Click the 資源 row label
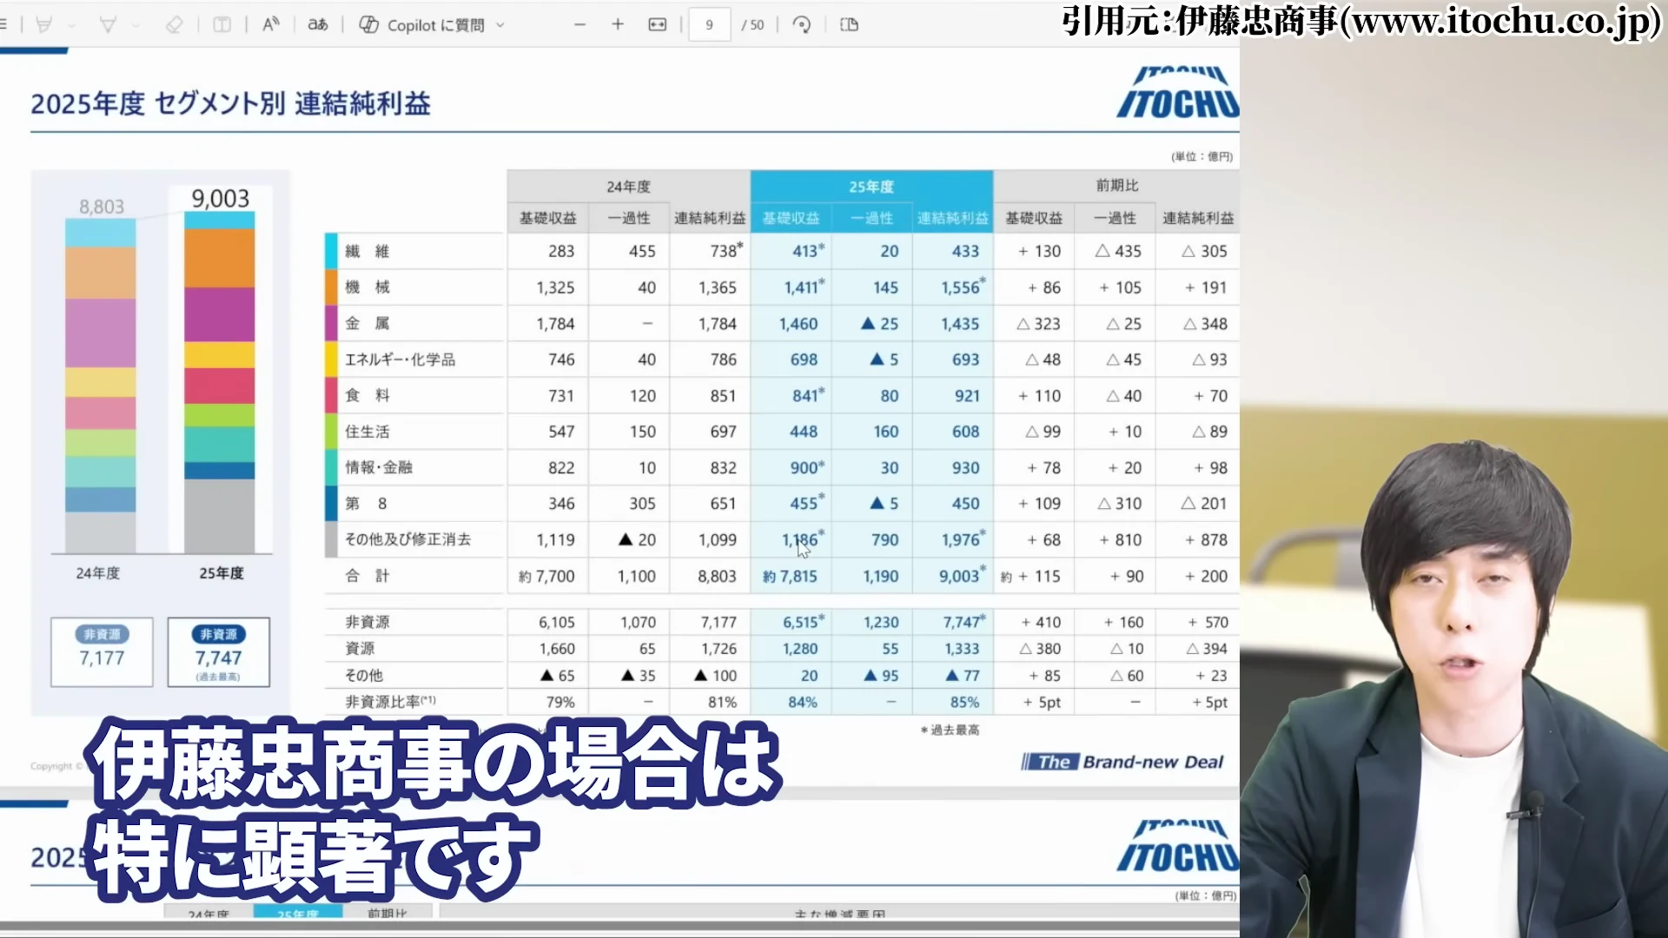Image resolution: width=1668 pixels, height=938 pixels. [x=360, y=649]
